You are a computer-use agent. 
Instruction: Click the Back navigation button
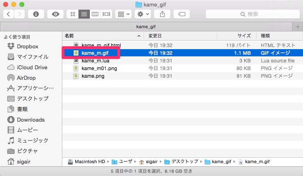9,14
